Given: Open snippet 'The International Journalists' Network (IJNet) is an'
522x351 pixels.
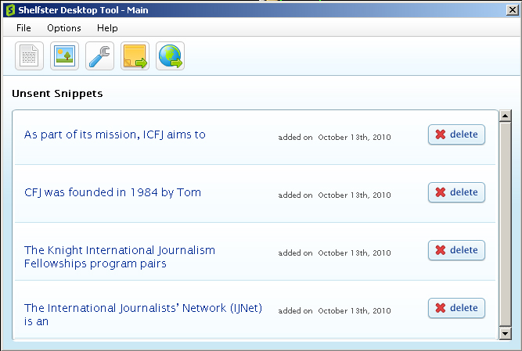Looking at the screenshot, I should point(143,314).
